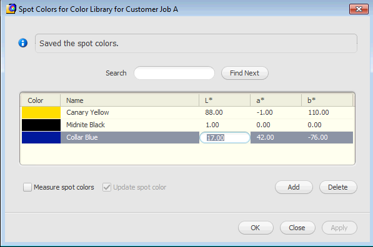373x247 pixels.
Task: Click the Delete button
Action: point(338,187)
